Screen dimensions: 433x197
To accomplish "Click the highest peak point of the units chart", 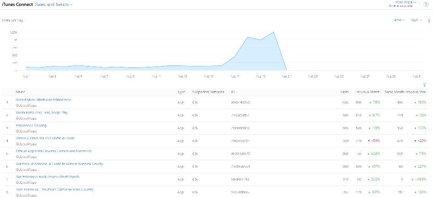I will pos(274,32).
